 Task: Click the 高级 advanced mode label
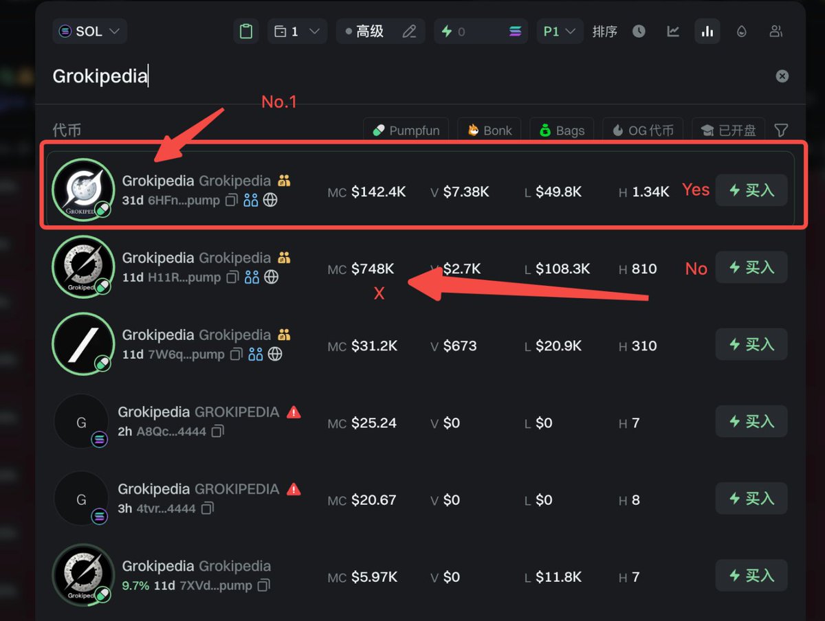tap(370, 31)
